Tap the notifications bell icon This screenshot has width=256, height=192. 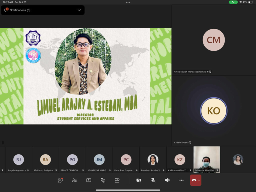[6, 10]
